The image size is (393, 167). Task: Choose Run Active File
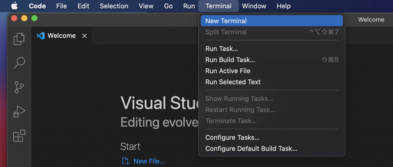pyautogui.click(x=272, y=71)
